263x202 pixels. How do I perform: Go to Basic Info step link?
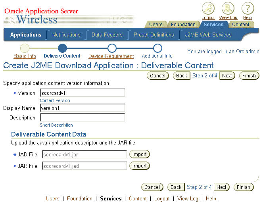pyautogui.click(x=25, y=56)
